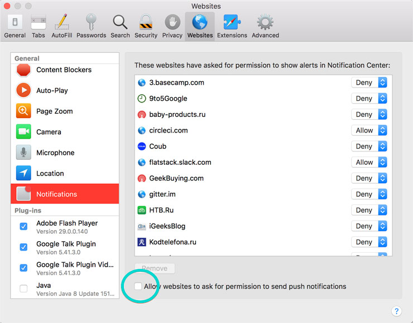413x323 pixels.
Task: Select the Content Blockers stop-sign icon
Action: (23, 70)
